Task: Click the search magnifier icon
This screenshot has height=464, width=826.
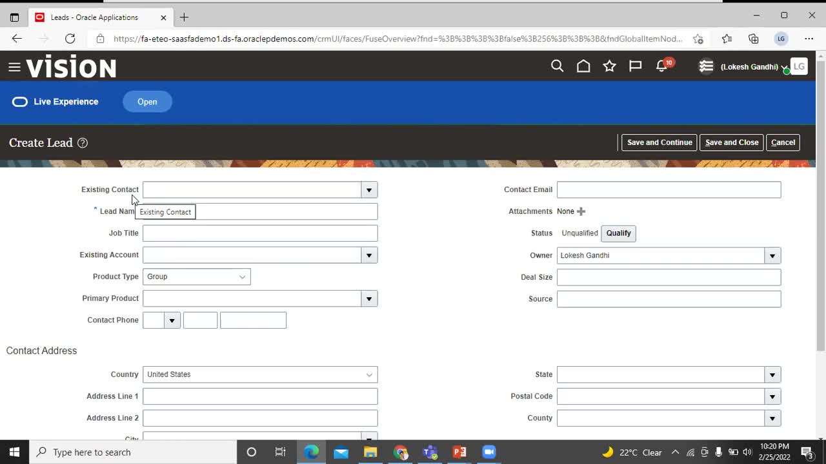Action: pos(558,66)
